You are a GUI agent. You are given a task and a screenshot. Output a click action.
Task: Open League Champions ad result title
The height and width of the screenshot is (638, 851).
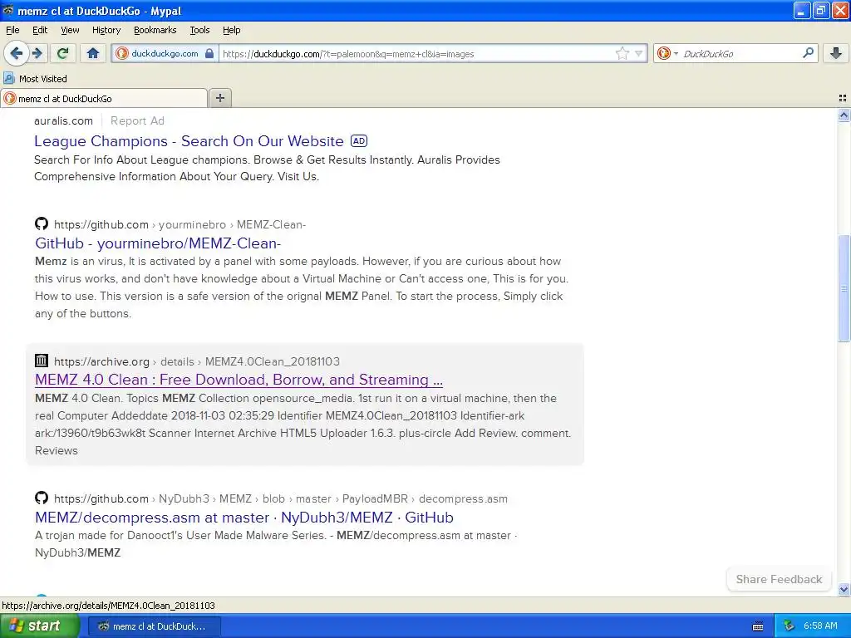coord(189,141)
